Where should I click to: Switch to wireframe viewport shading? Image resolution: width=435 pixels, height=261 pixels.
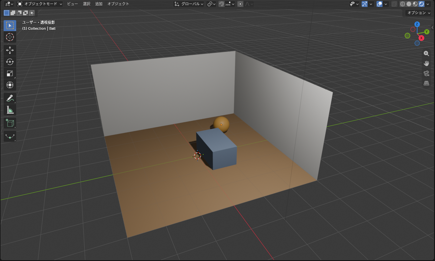pyautogui.click(x=403, y=4)
